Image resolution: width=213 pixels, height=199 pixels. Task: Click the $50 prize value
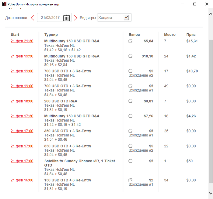(190, 161)
